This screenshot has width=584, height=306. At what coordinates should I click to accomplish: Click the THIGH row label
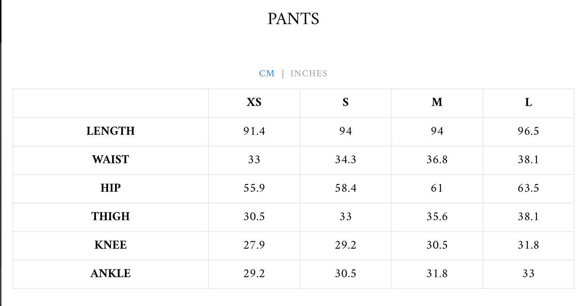(x=111, y=216)
